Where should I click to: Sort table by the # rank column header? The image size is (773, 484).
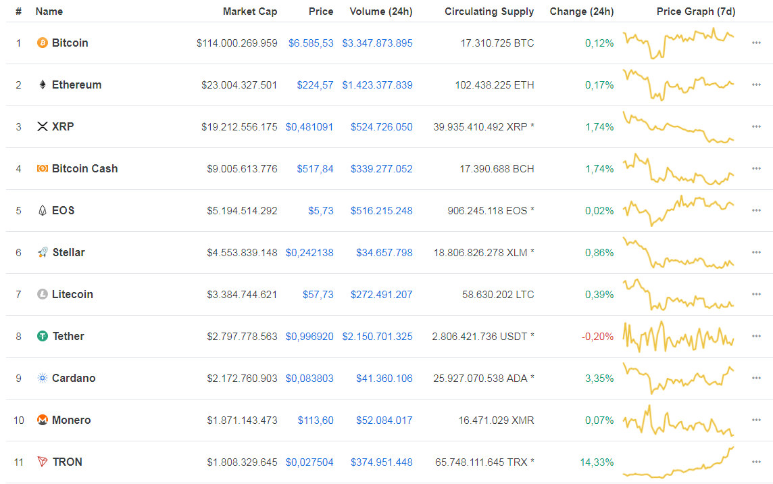point(18,11)
